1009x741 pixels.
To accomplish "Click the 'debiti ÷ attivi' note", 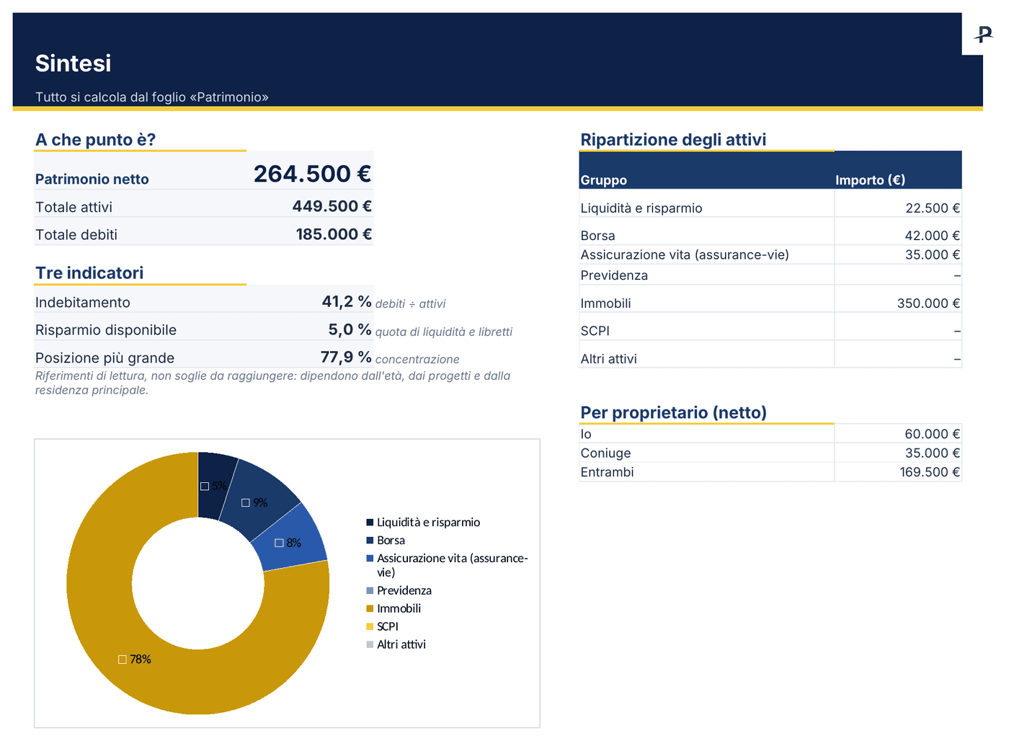I will point(411,304).
